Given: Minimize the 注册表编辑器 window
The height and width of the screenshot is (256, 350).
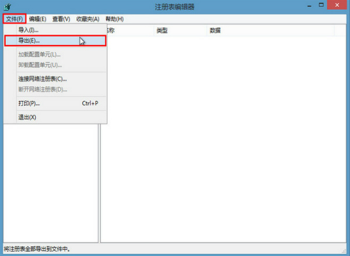Looking at the screenshot, I should (309, 6).
